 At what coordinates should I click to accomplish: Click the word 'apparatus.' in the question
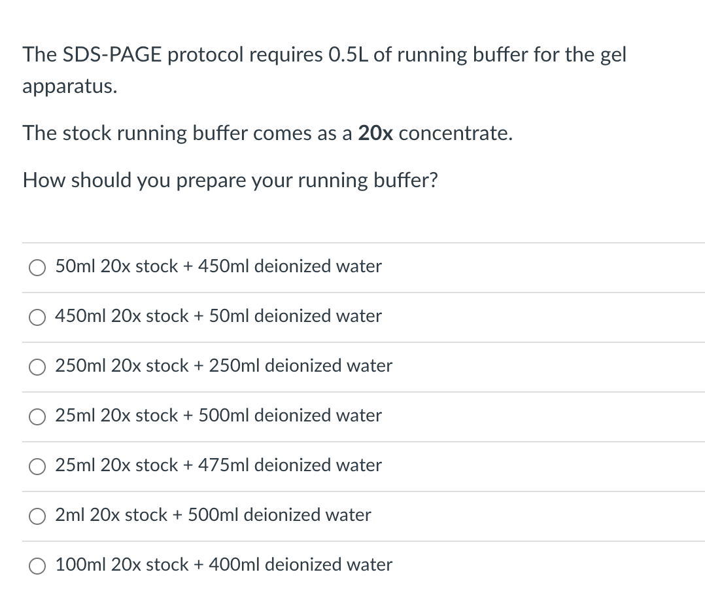tap(70, 87)
